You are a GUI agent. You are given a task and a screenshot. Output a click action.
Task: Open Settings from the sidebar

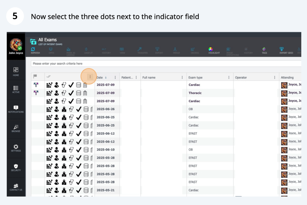tap(16, 148)
